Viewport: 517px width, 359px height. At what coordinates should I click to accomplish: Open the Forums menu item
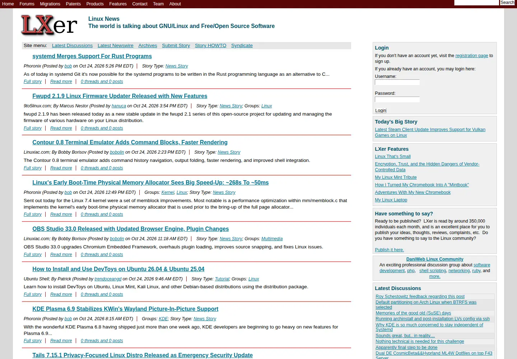[27, 4]
